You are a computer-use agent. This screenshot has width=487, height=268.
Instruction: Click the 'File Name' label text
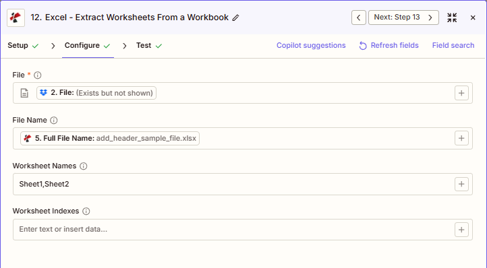pos(30,120)
